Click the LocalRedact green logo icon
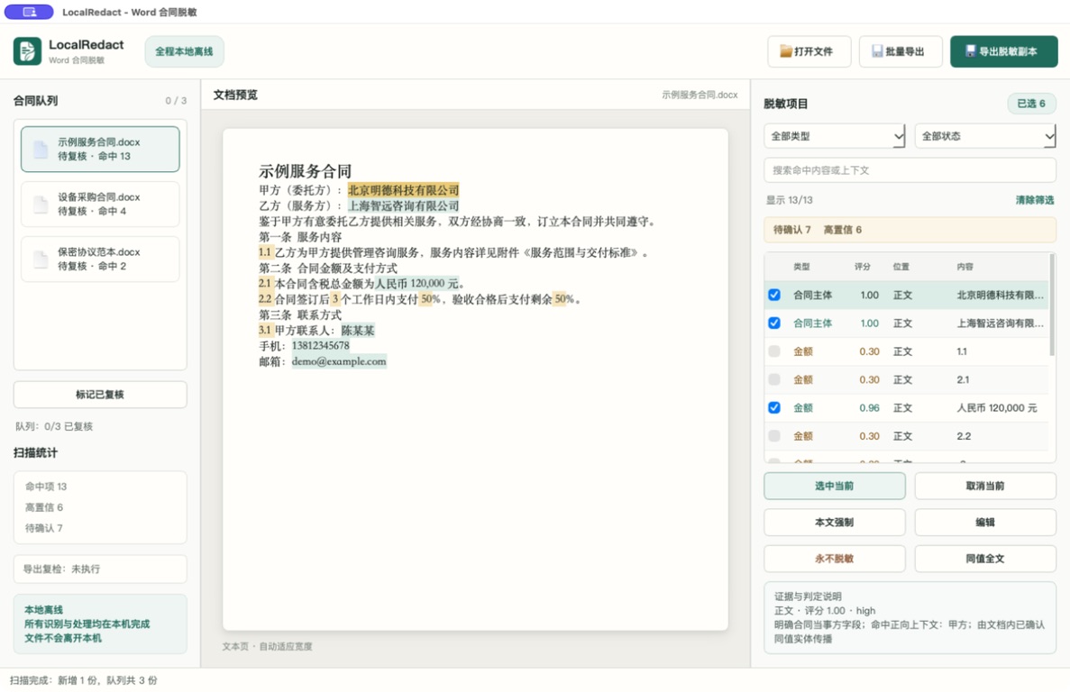1070x692 pixels. click(x=27, y=51)
